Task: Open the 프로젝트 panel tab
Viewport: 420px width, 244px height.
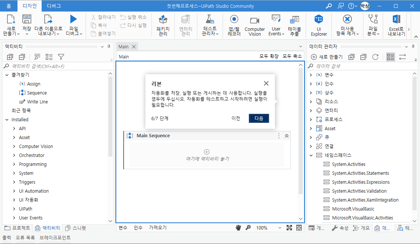Action: [x=17, y=228]
